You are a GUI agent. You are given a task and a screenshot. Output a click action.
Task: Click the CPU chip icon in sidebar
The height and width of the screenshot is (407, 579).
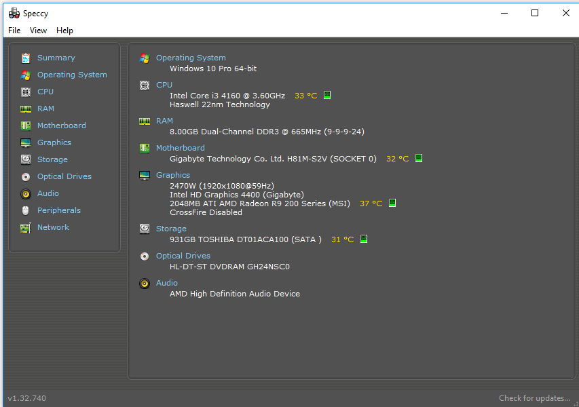[x=26, y=92]
